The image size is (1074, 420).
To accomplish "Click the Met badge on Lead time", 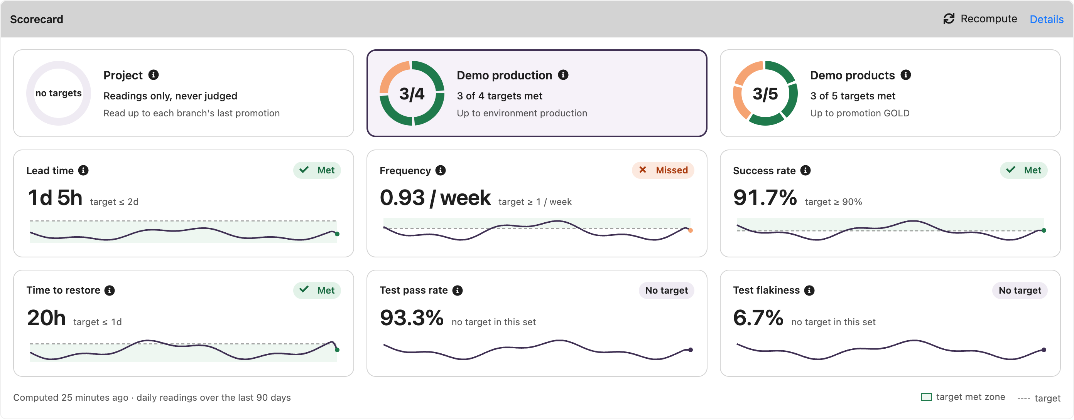I will (317, 170).
